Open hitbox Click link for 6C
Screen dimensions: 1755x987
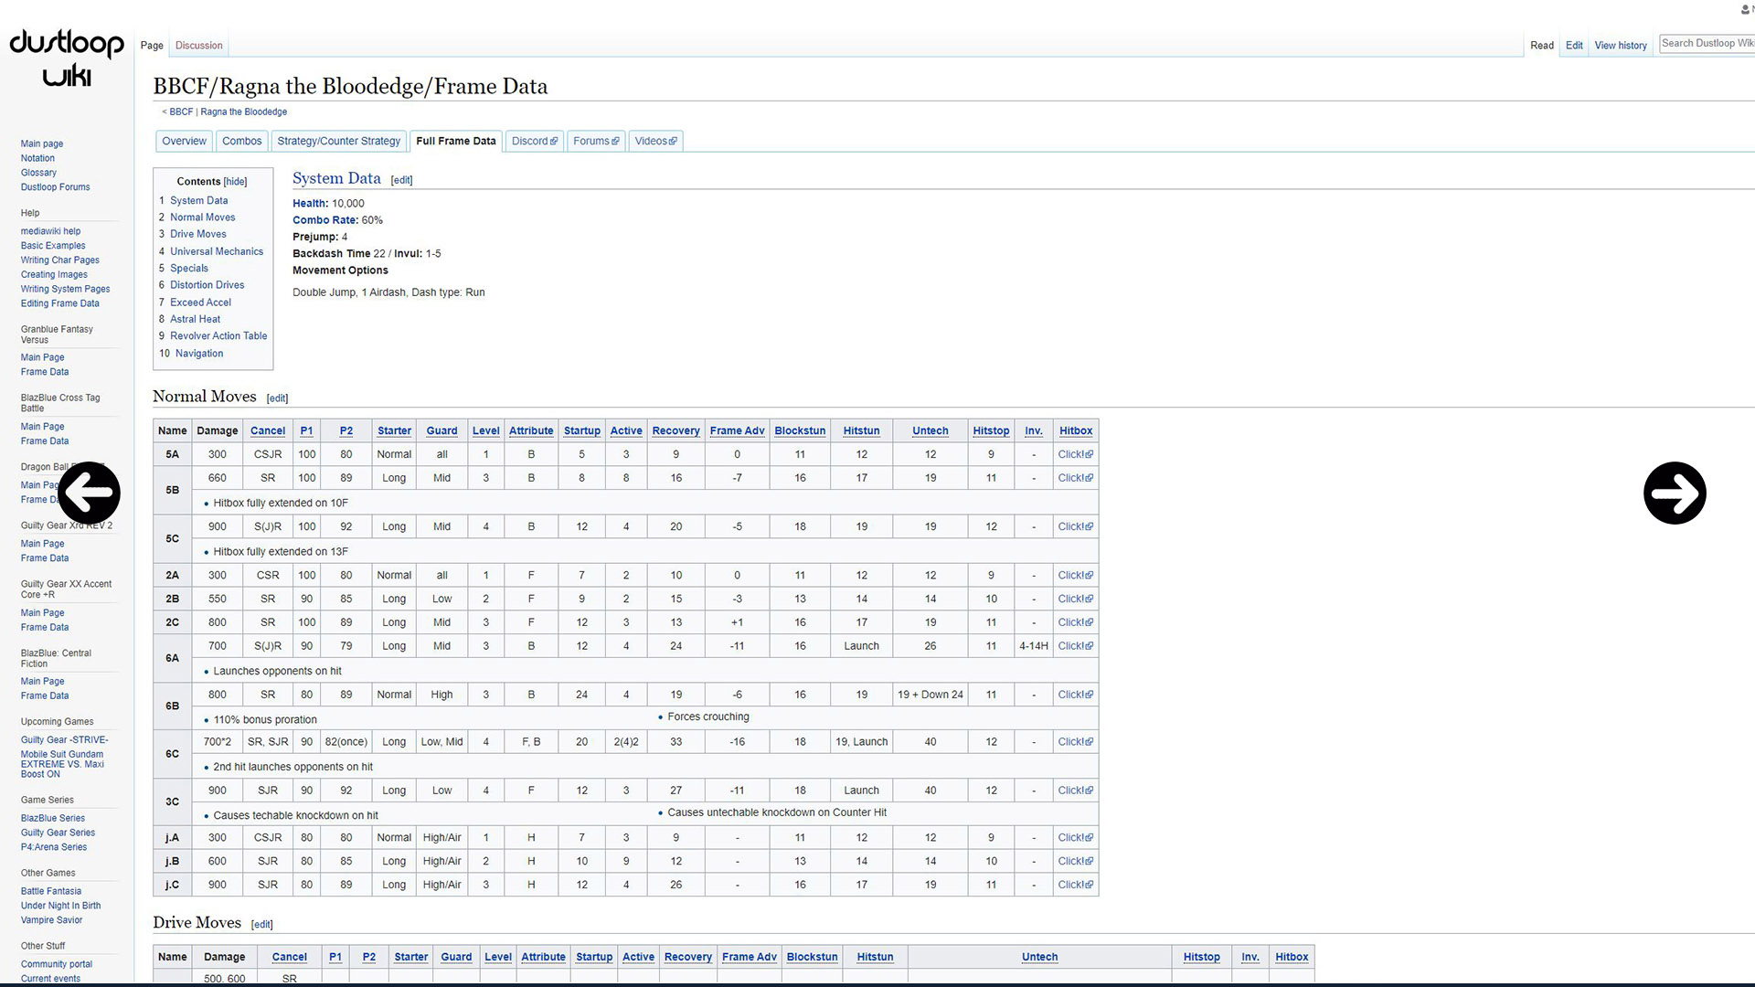click(x=1075, y=742)
